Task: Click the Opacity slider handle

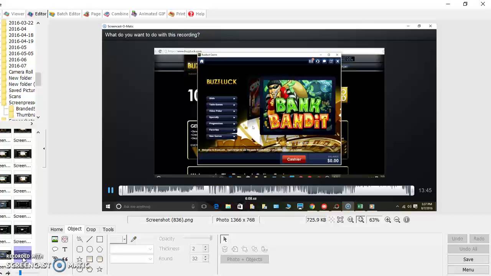Action: coord(211,238)
